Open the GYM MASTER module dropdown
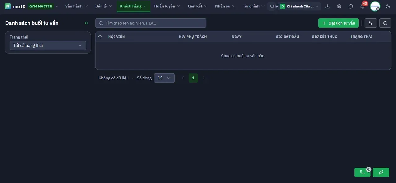Viewport: 396px width, 183px height. [43, 6]
